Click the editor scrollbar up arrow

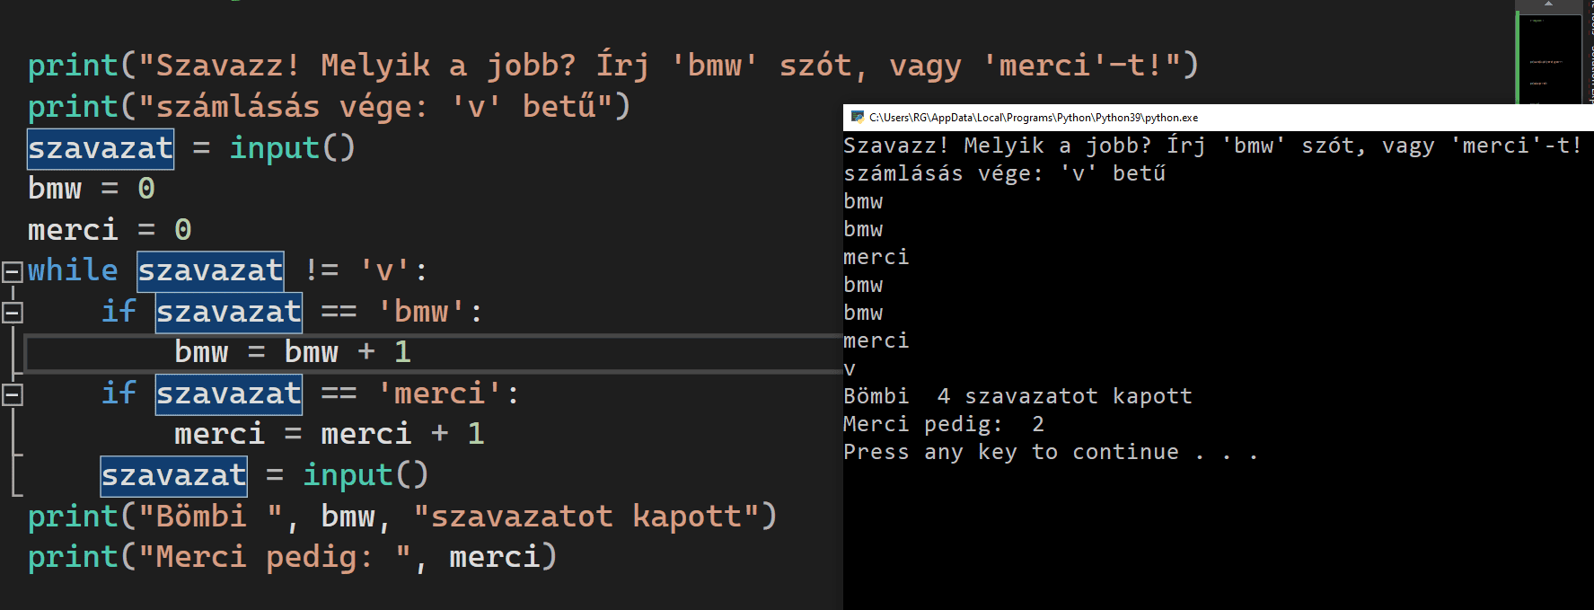(1548, 4)
